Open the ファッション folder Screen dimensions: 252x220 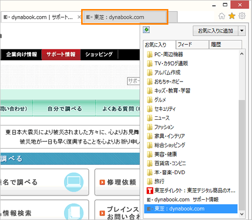[160, 127]
